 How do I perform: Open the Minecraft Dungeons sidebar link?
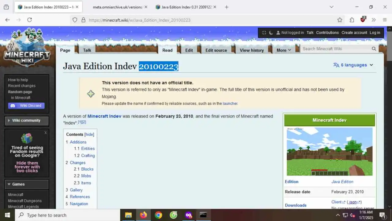click(25, 201)
